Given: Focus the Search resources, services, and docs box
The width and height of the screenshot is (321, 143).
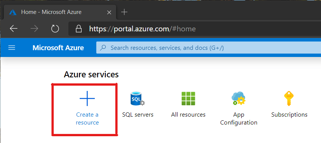Looking at the screenshot, I should pyautogui.click(x=208, y=48).
